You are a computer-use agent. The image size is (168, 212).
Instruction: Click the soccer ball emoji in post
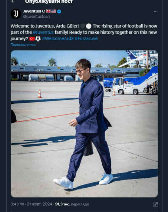[38, 39]
